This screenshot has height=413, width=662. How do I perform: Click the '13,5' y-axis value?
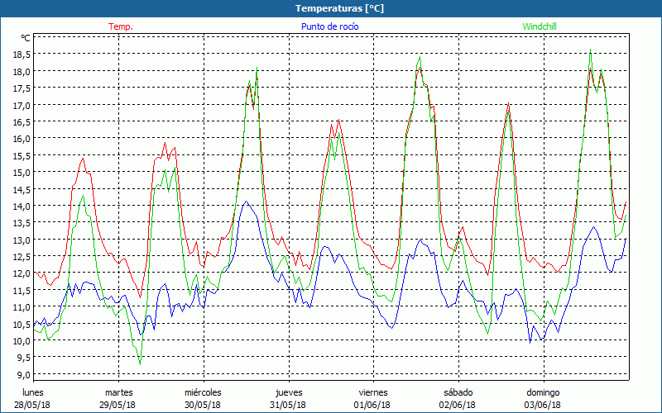click(22, 222)
